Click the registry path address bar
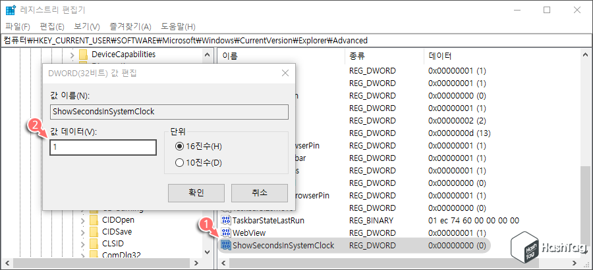593x270 pixels. [x=296, y=40]
